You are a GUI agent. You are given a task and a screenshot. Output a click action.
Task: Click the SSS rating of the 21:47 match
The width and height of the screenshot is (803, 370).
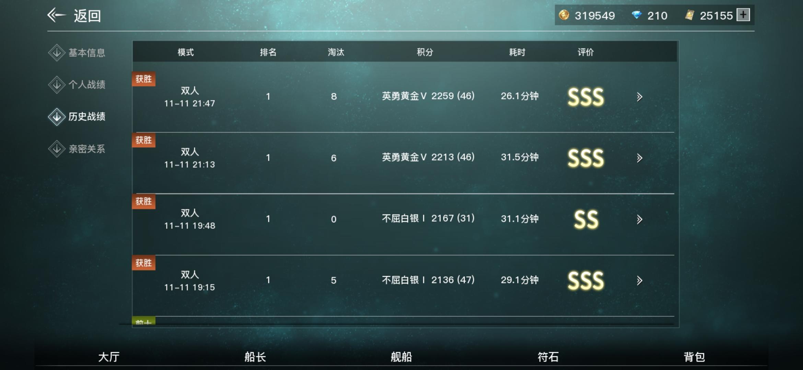[x=586, y=97]
